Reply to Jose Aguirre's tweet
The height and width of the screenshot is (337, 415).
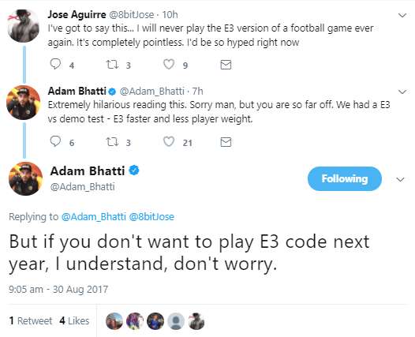click(x=55, y=64)
